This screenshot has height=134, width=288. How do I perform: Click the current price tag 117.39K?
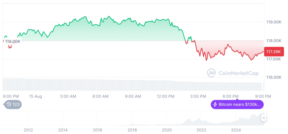pos(274,52)
